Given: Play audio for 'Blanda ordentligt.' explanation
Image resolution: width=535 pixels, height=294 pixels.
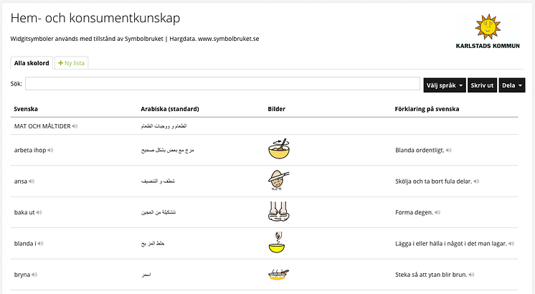Looking at the screenshot, I should click(449, 150).
